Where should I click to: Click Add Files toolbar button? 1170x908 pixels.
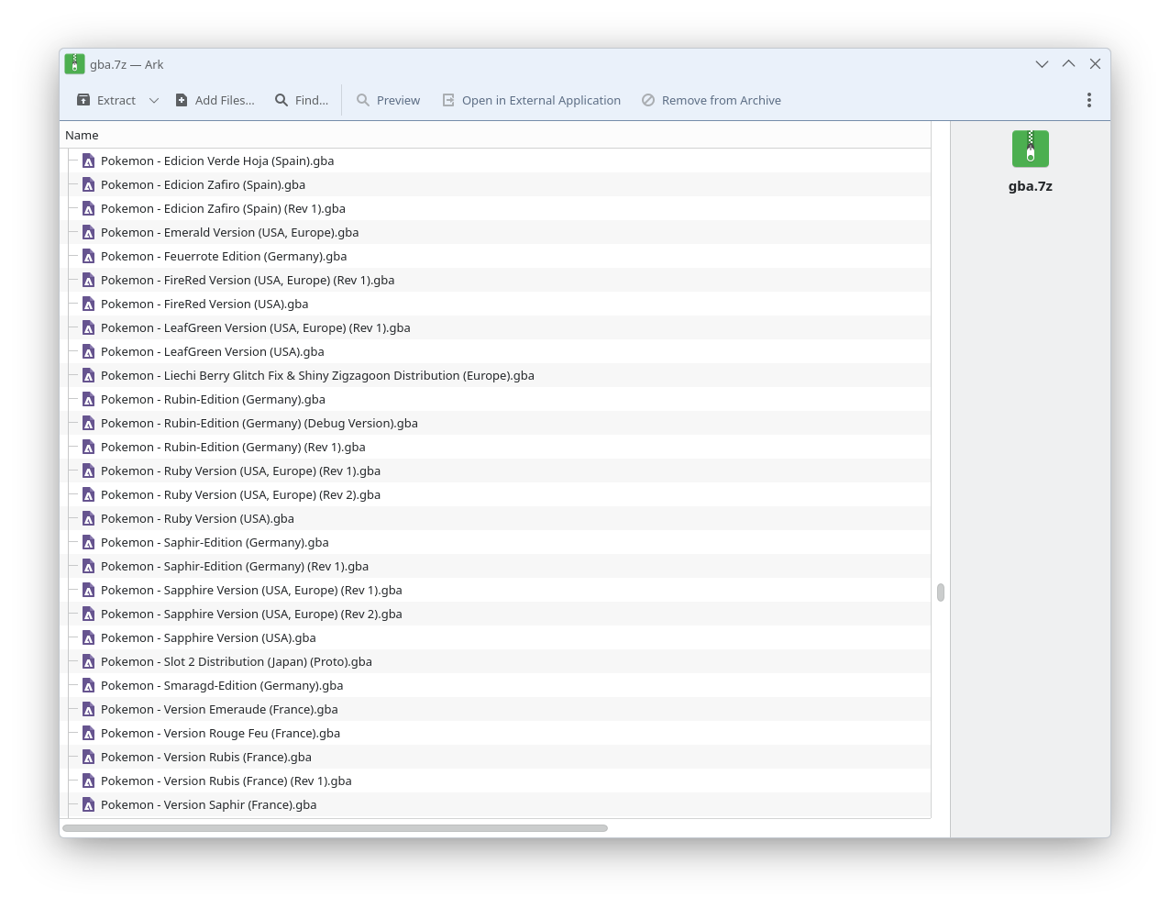[x=215, y=100]
